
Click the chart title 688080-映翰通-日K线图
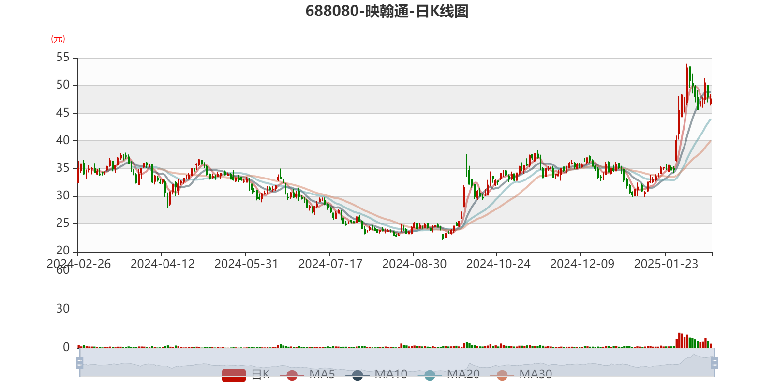(387, 11)
